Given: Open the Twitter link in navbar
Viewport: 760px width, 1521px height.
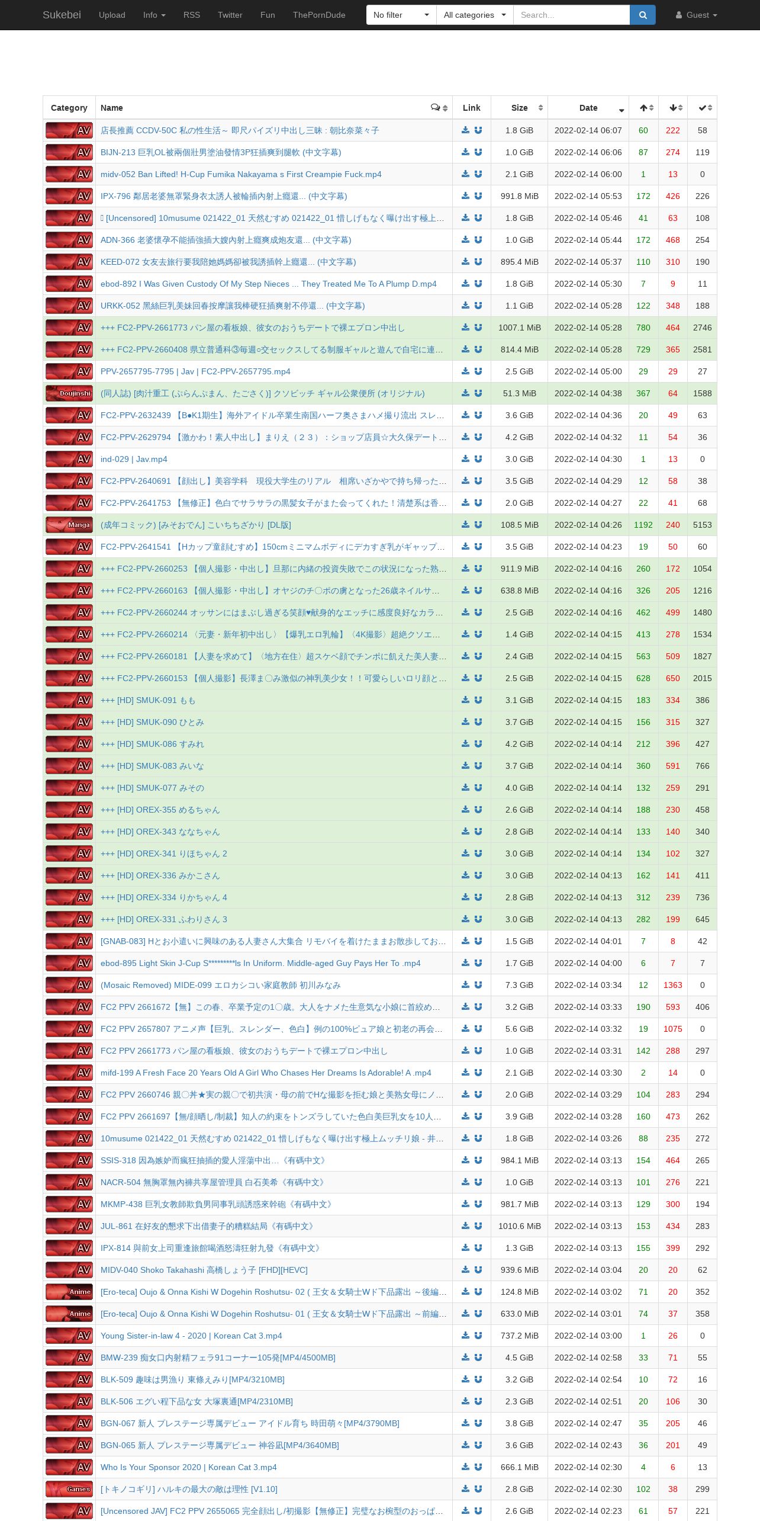Looking at the screenshot, I should pyautogui.click(x=230, y=15).
